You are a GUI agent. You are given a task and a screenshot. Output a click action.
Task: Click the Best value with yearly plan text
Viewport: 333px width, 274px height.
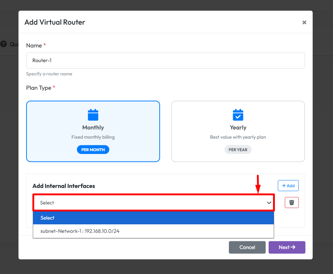238,137
